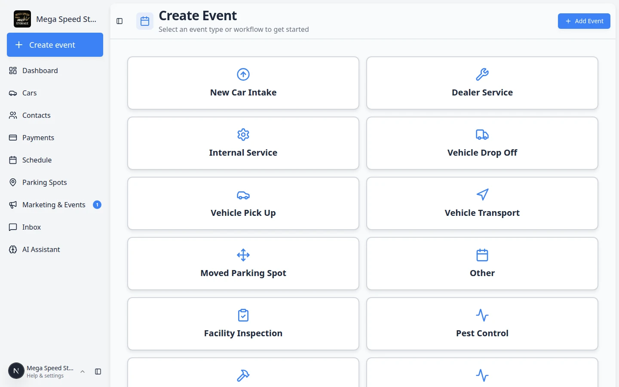619x387 pixels.
Task: Select the Facility Inspection card
Action: tap(243, 324)
